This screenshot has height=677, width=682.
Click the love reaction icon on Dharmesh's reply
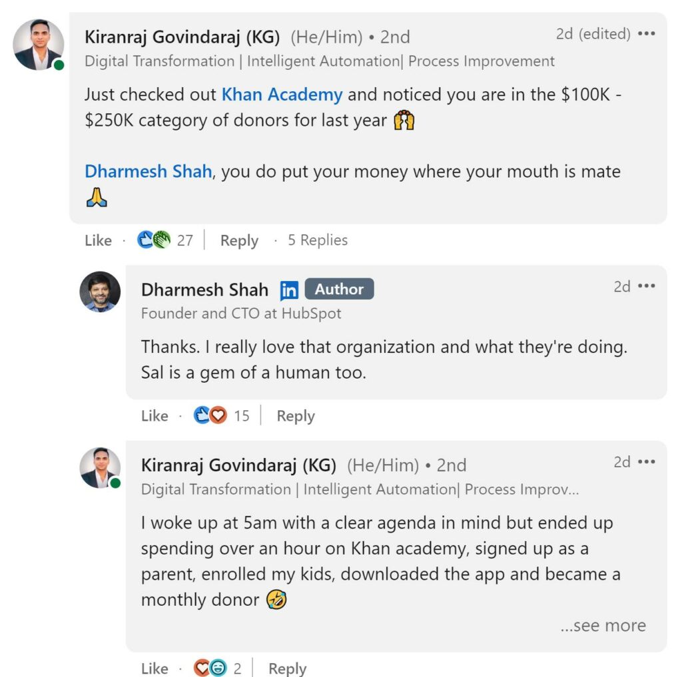click(x=218, y=414)
